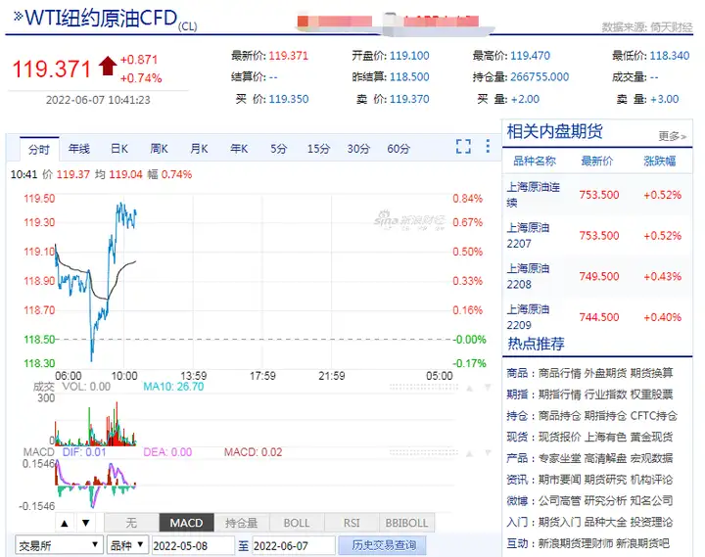705x557 pixels.
Task: Open the 交易所 dropdown
Action: pyautogui.click(x=59, y=545)
